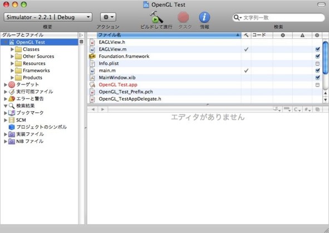The image size is (329, 233).
Task: Toggle target checkbox for main.m
Action: (317, 71)
